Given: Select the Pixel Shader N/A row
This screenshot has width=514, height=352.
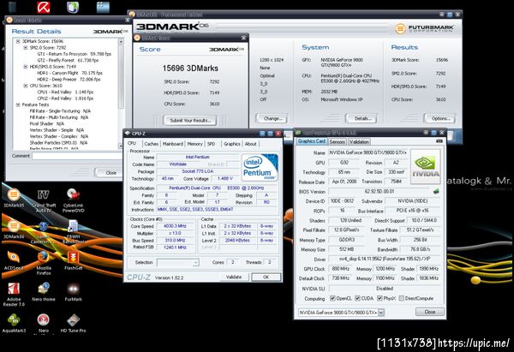Looking at the screenshot, I should [46, 123].
